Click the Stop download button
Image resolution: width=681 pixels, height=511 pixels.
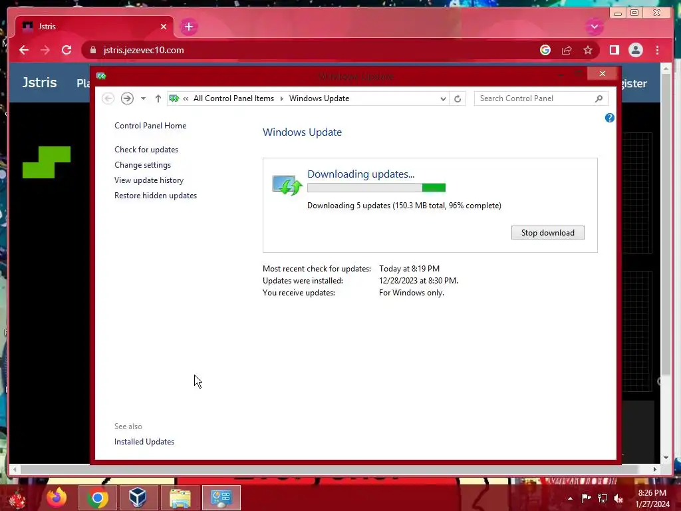pyautogui.click(x=548, y=233)
